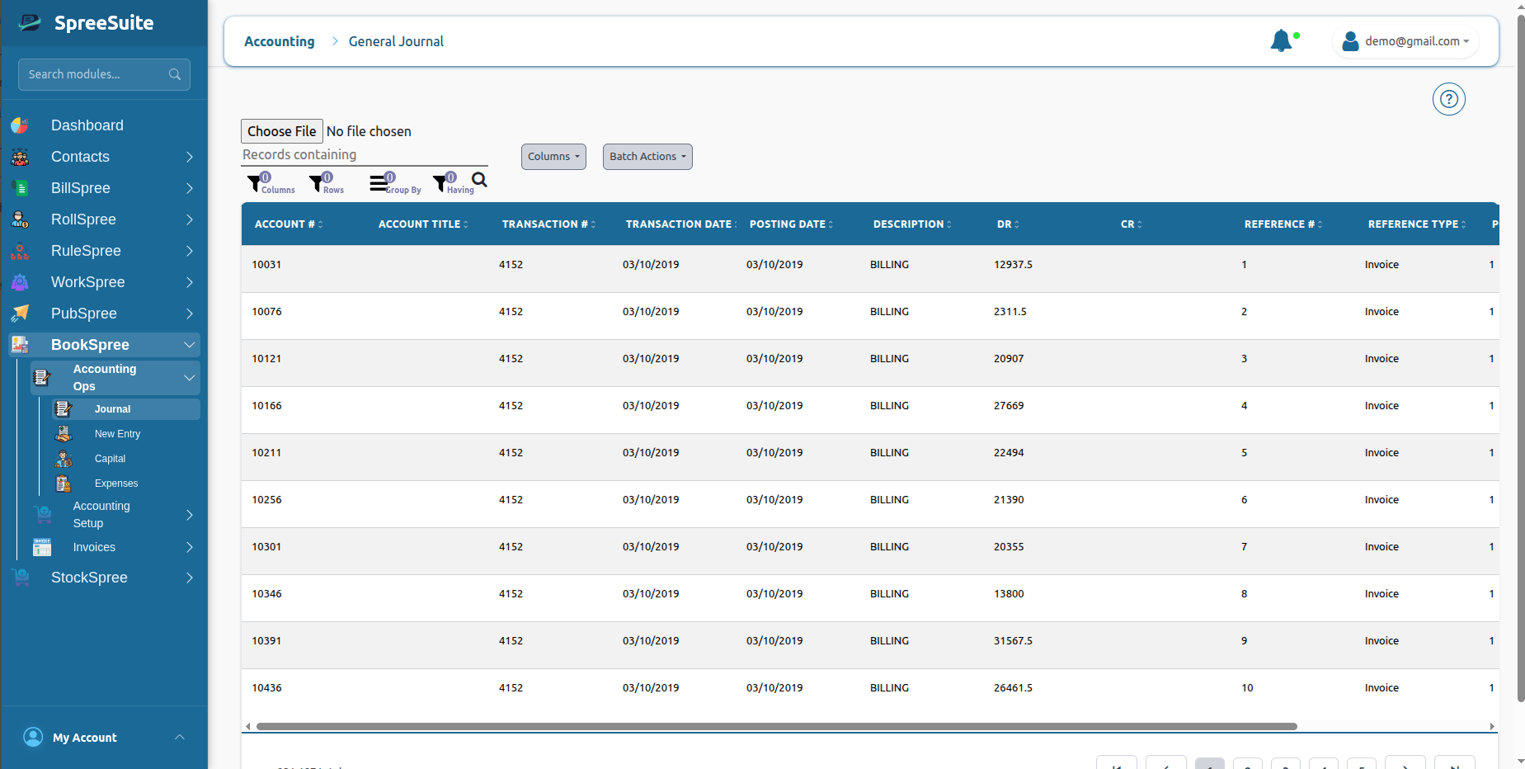Click the Dashboard pie chart icon
Image resolution: width=1525 pixels, height=769 pixels.
20,125
